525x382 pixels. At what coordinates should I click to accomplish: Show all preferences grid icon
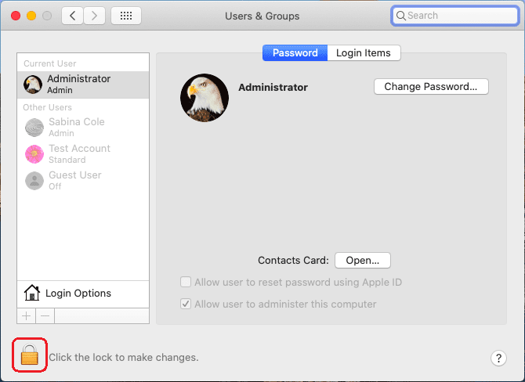pos(126,16)
